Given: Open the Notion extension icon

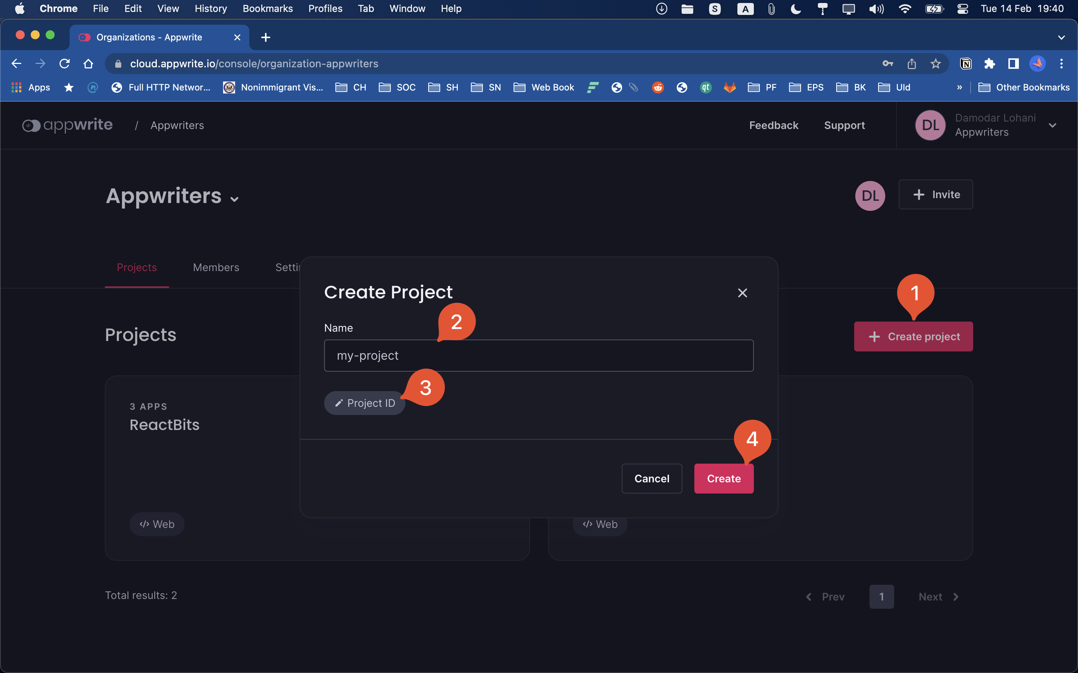Looking at the screenshot, I should tap(965, 64).
